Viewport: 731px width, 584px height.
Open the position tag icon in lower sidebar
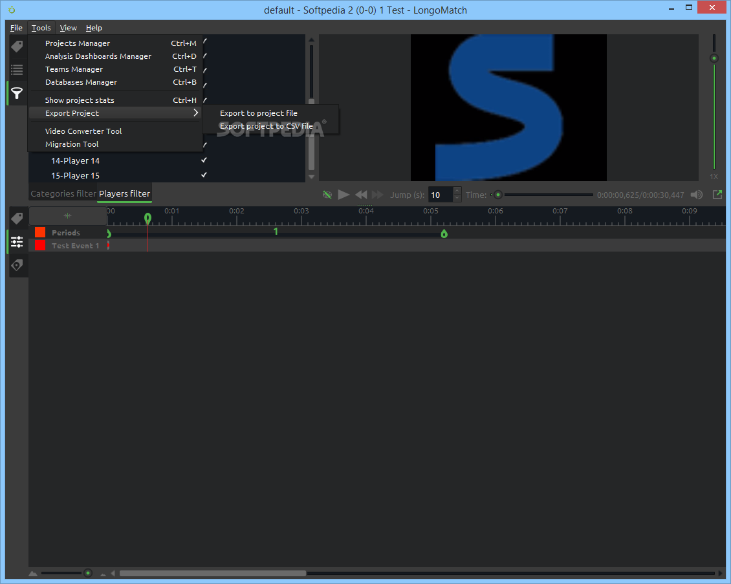pyautogui.click(x=17, y=265)
